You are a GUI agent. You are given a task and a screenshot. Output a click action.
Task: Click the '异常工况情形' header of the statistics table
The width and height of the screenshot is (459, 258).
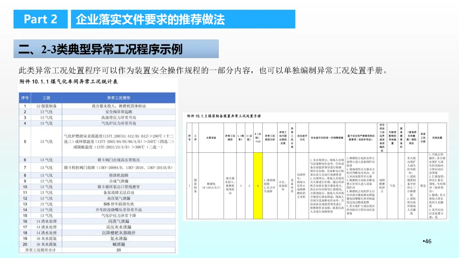(119, 98)
